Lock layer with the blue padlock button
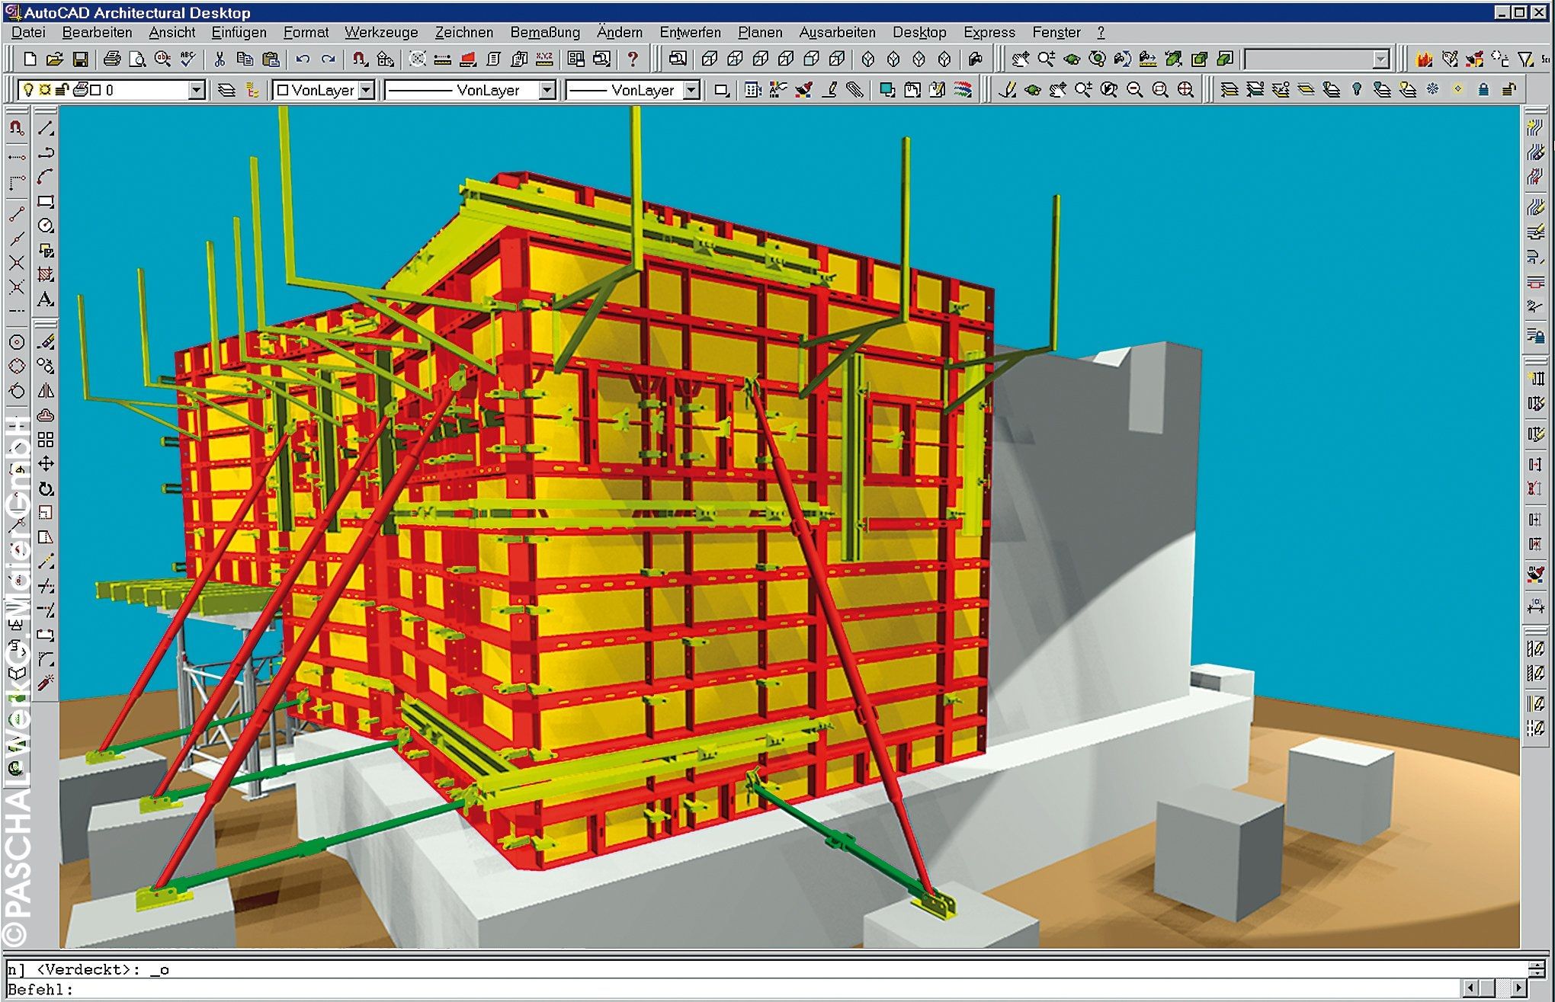This screenshot has height=1002, width=1555. point(1483,90)
